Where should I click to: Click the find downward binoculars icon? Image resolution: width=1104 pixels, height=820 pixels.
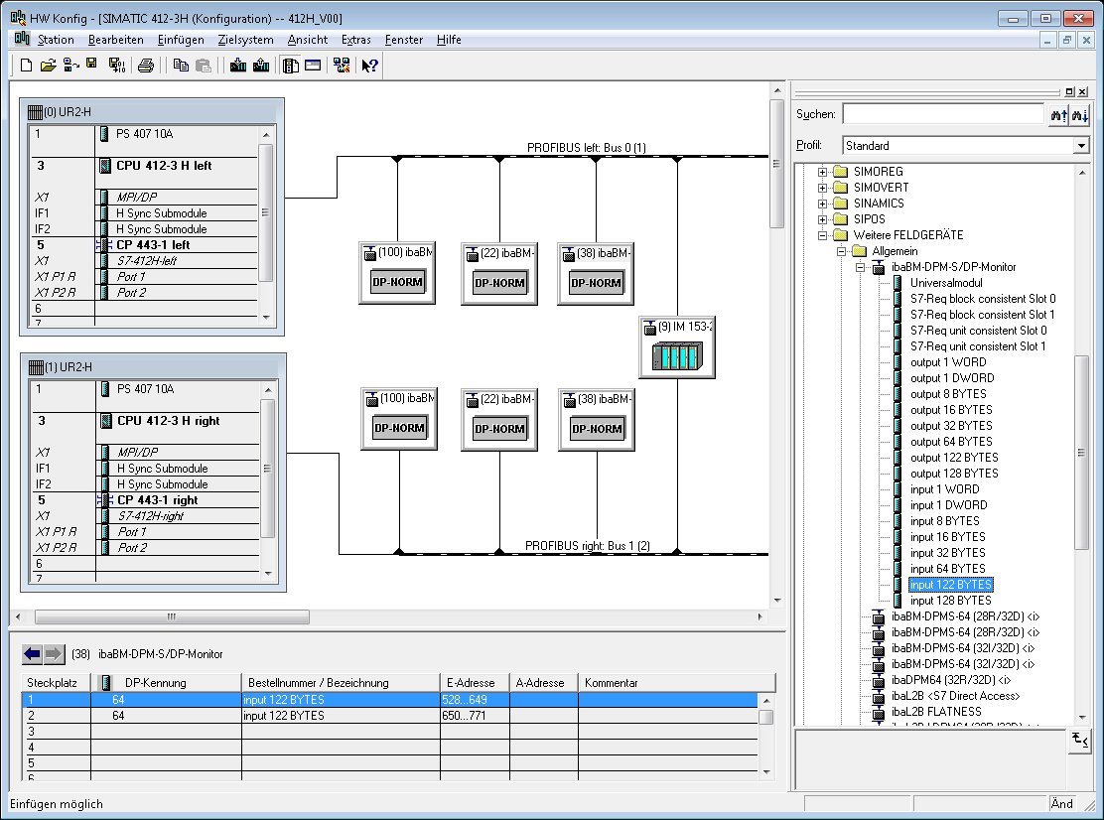click(x=1079, y=115)
